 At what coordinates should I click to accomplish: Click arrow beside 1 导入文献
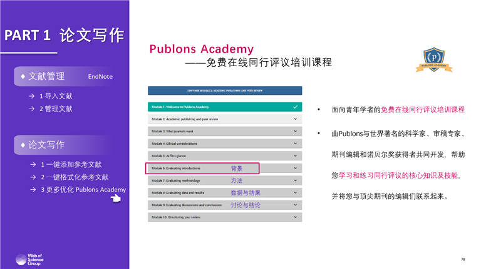pos(31,96)
